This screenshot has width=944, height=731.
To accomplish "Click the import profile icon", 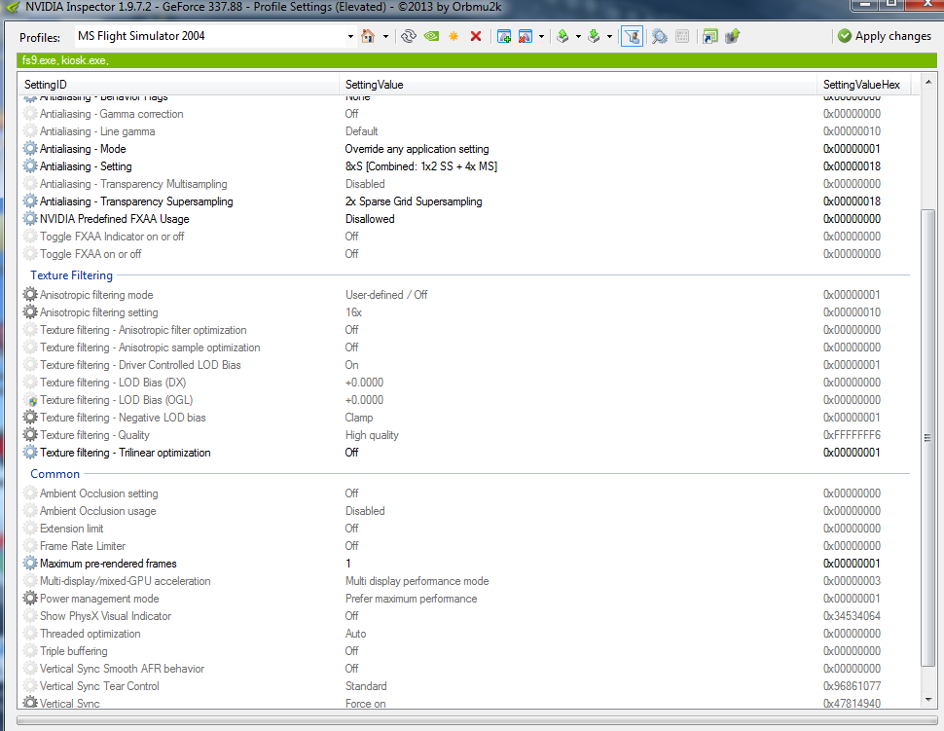I will [594, 36].
